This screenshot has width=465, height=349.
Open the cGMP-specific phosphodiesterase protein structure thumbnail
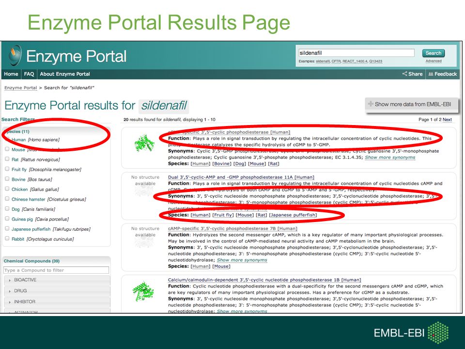tap(144, 143)
